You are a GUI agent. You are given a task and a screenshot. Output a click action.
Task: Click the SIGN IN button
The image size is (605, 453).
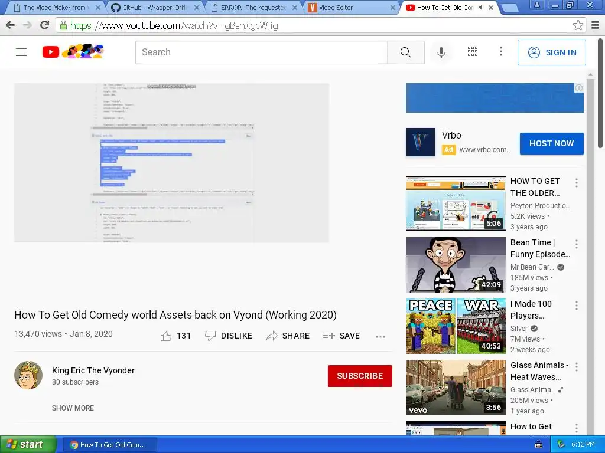551,52
